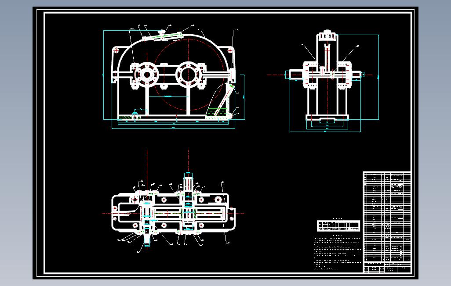Click the title block below parts list
The height and width of the screenshot is (286, 451).
point(387,267)
